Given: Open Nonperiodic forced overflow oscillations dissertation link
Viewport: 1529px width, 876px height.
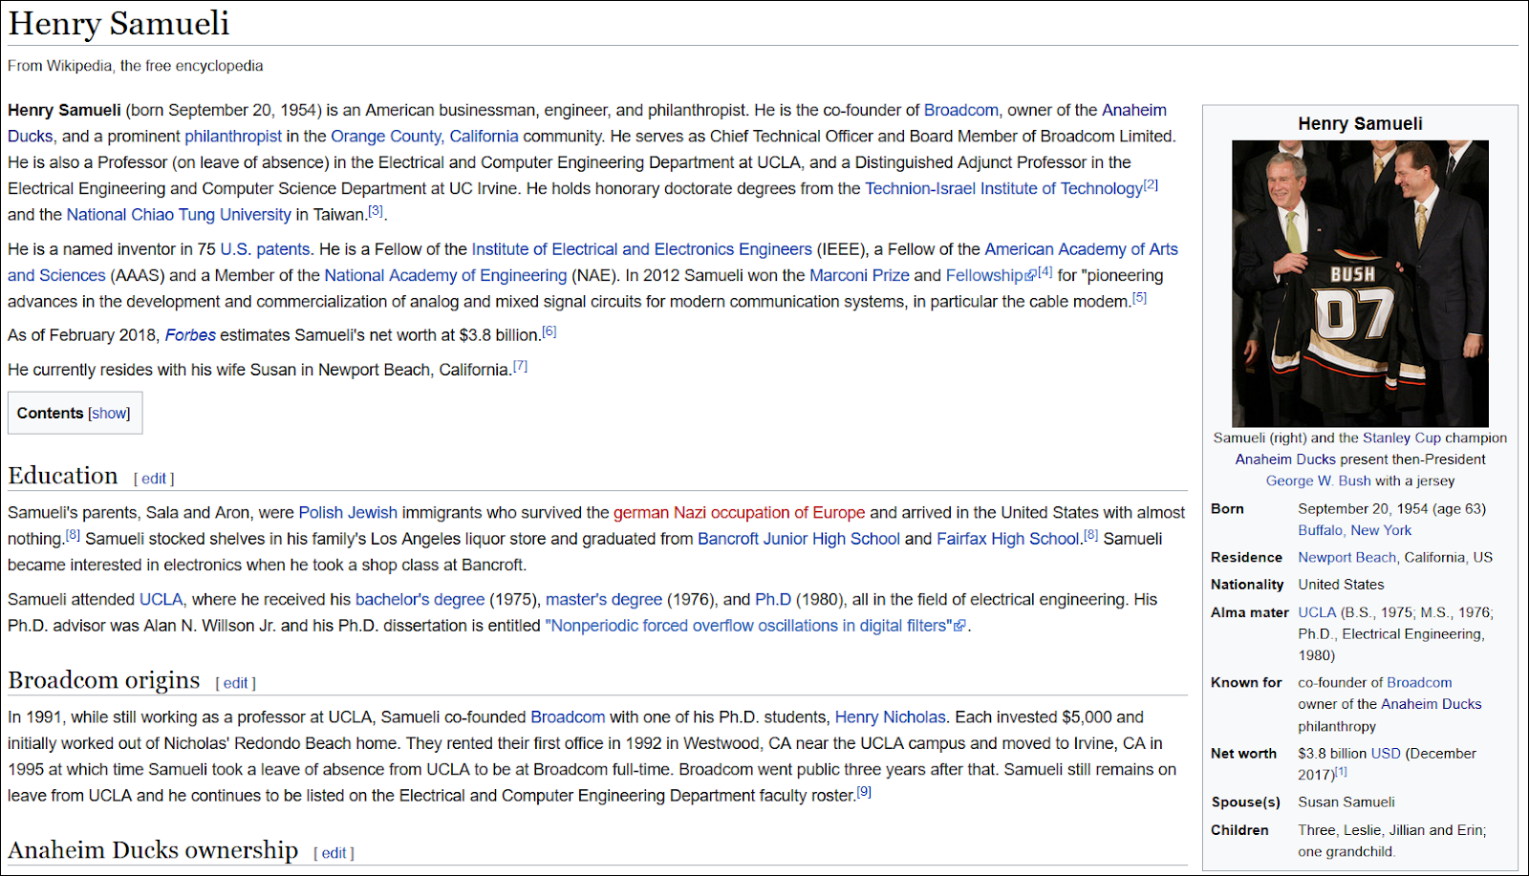Looking at the screenshot, I should [748, 626].
